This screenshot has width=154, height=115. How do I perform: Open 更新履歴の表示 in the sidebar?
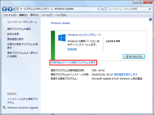(16, 39)
